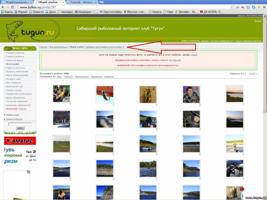Click the 'Все фотоальбомы' breadcrumb link
Viewport: 267px width, 200px height.
58,47
